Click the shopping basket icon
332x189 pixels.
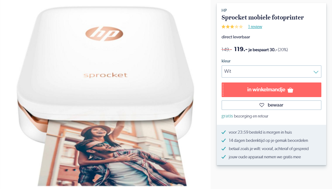[x=290, y=90]
